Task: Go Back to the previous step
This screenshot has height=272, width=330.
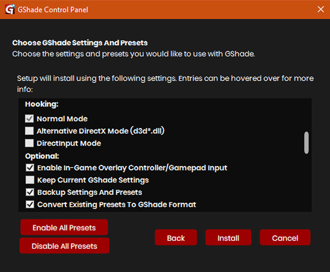Action: (x=176, y=238)
